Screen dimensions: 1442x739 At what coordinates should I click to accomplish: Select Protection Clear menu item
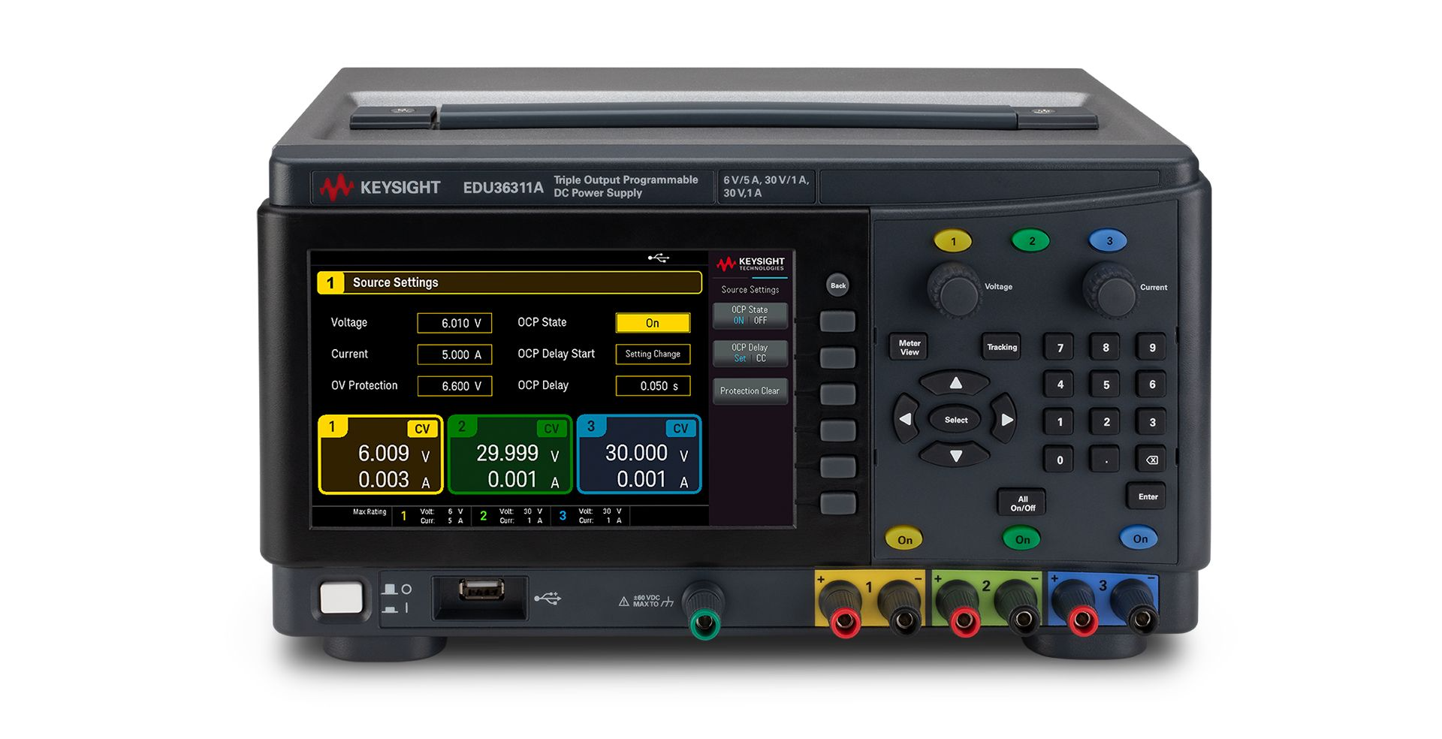[750, 391]
